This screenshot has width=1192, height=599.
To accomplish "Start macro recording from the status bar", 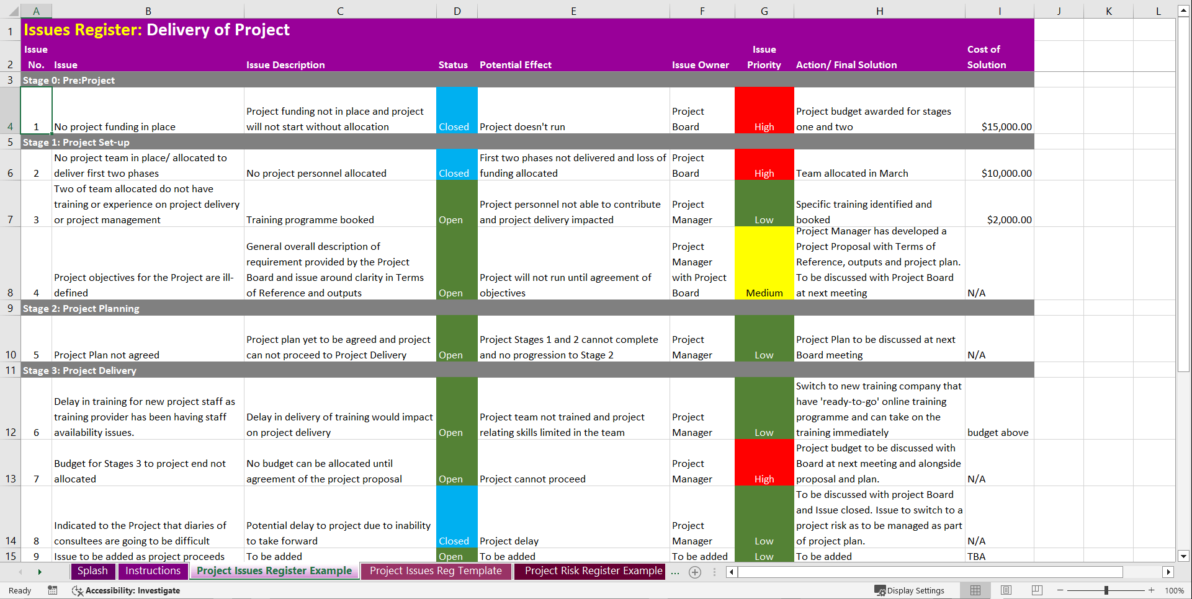I will coord(53,590).
